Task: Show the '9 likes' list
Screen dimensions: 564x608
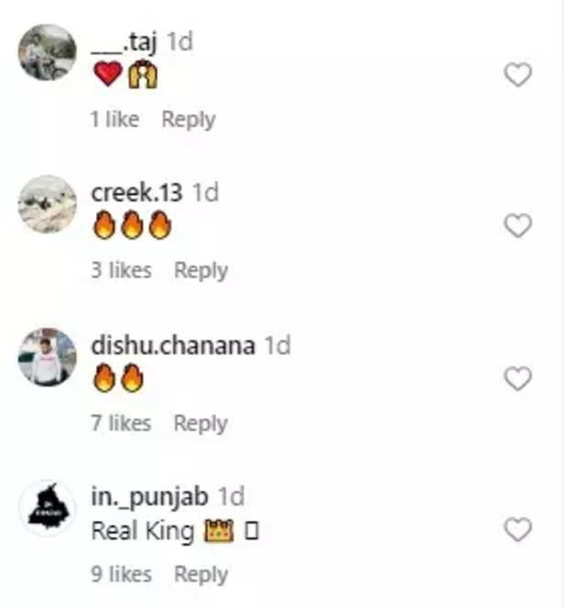Action: [122, 575]
